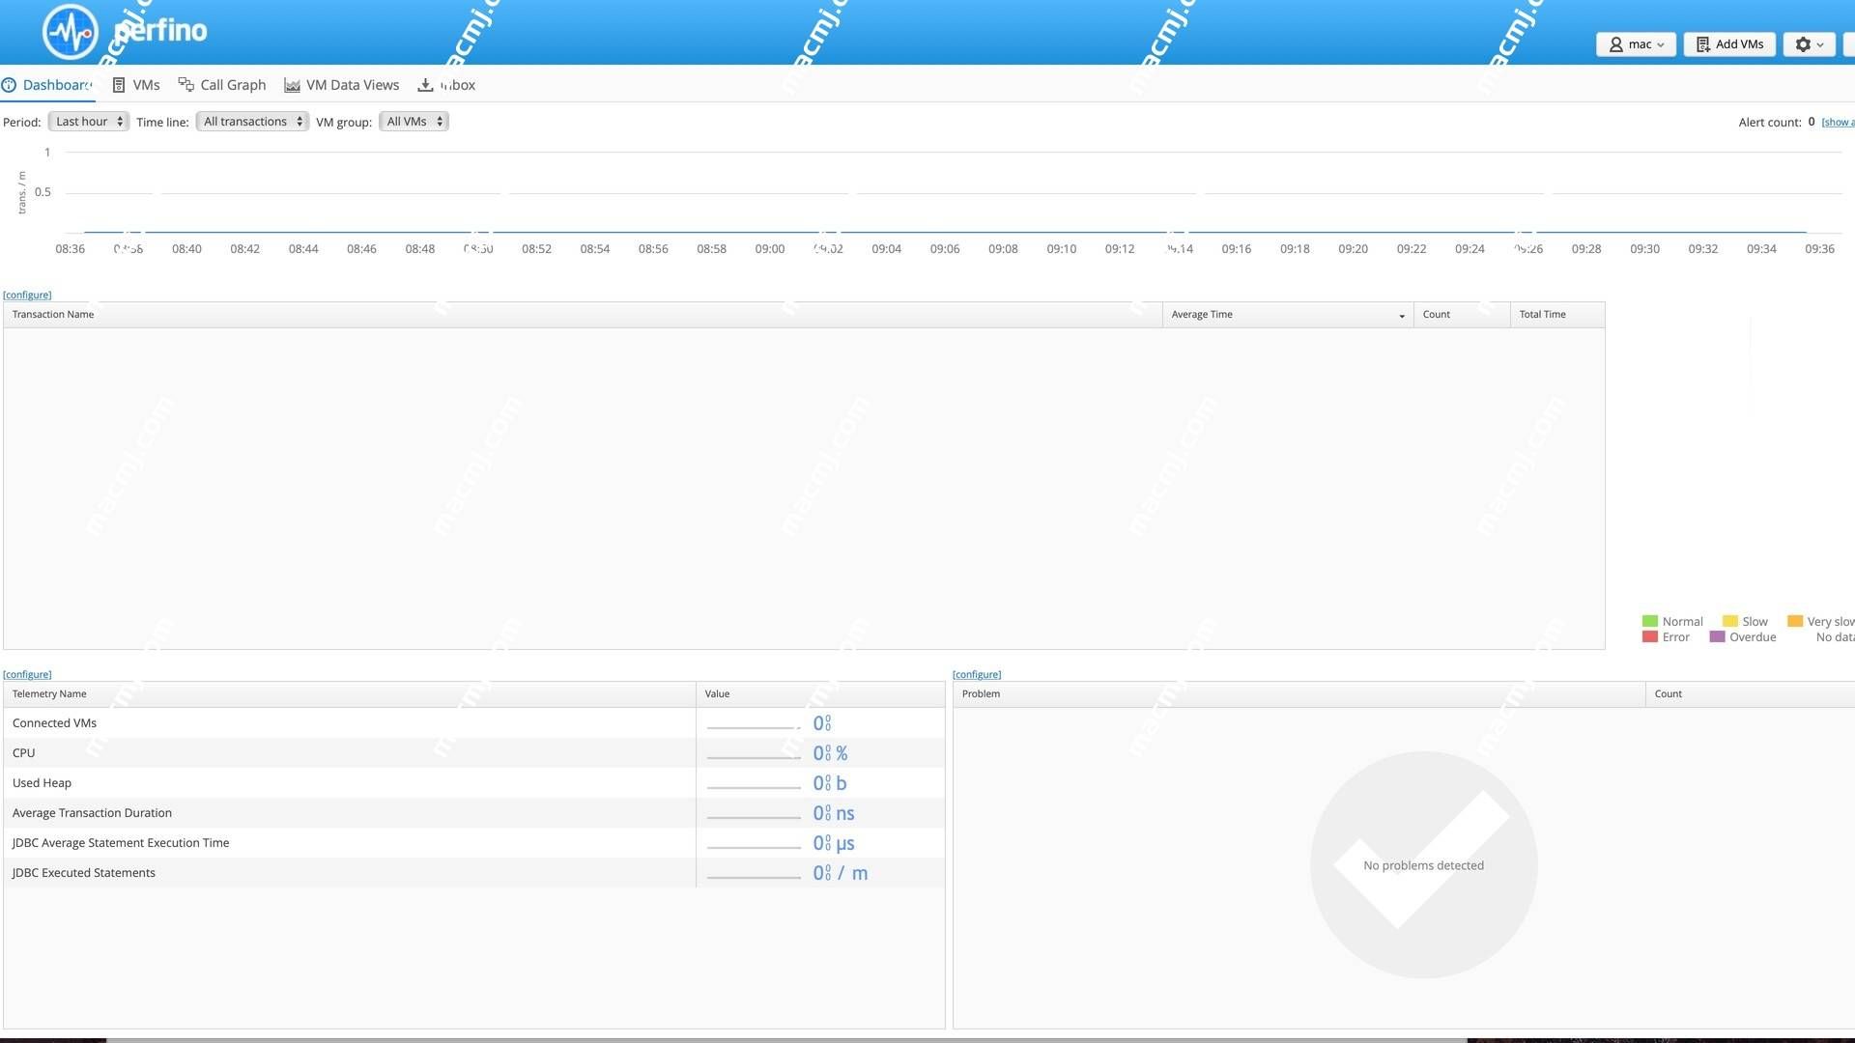Open the Call Graph view
The image size is (1855, 1043).
pos(221,84)
